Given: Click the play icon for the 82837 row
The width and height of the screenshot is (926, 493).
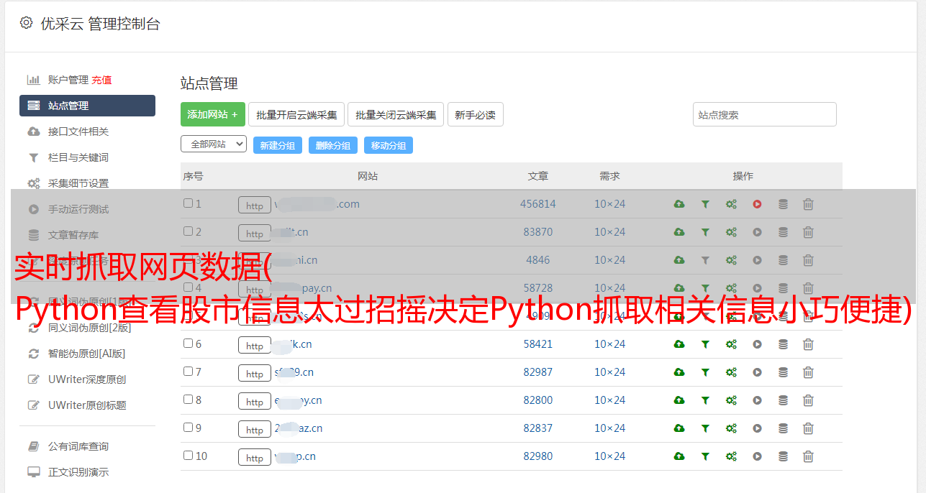Looking at the screenshot, I should [x=757, y=428].
